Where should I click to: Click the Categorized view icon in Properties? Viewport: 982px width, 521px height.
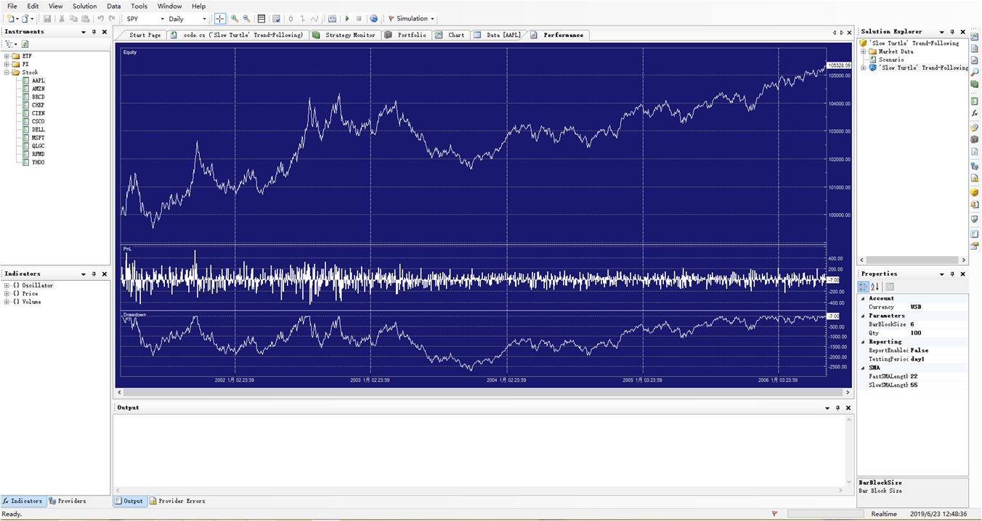(x=864, y=287)
